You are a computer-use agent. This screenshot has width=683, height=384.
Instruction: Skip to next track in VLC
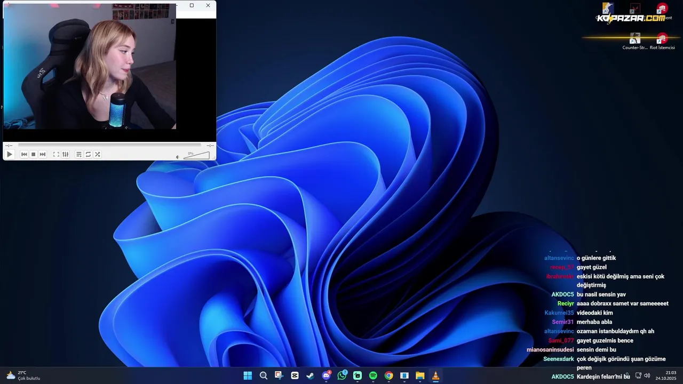point(43,154)
